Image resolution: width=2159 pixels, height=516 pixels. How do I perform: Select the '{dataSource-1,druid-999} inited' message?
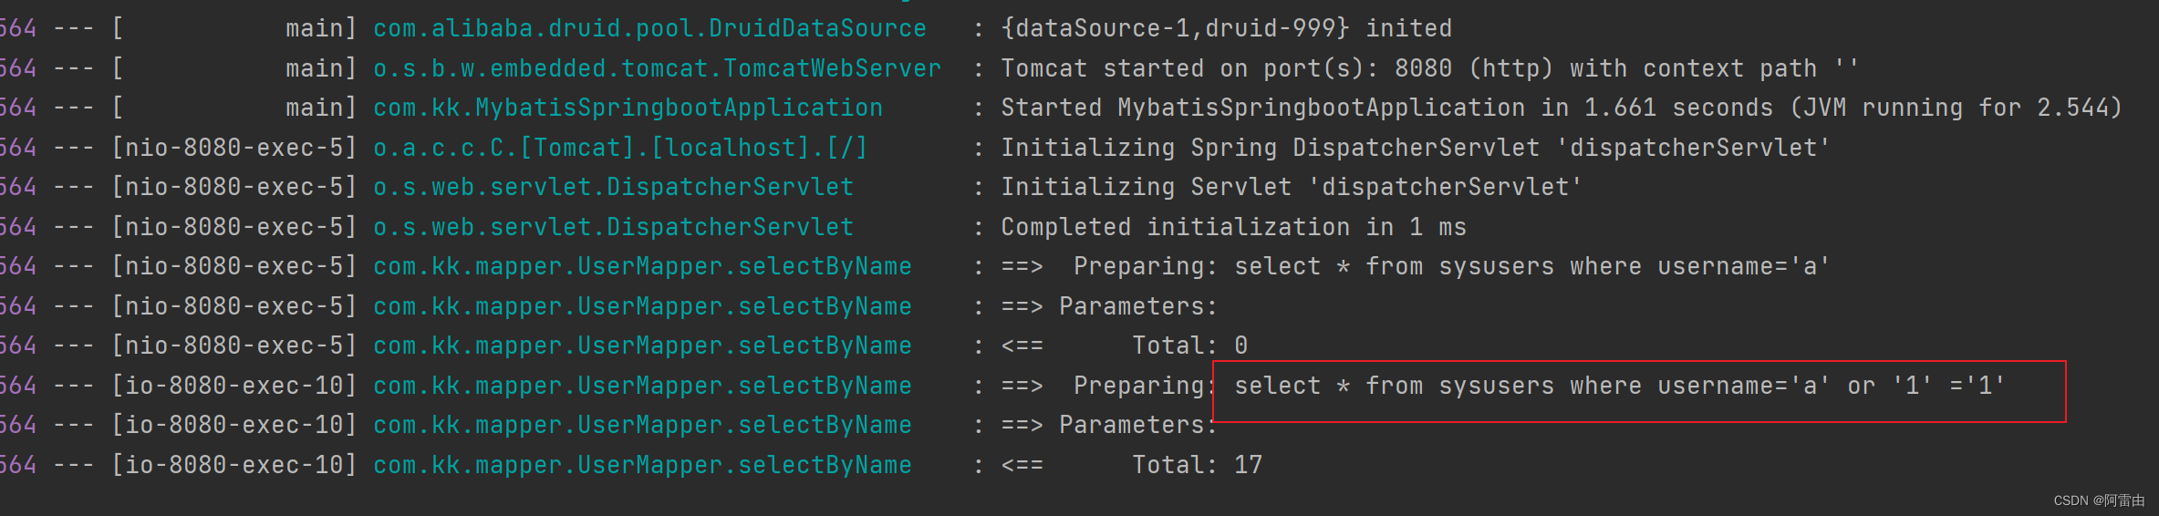pyautogui.click(x=1226, y=28)
